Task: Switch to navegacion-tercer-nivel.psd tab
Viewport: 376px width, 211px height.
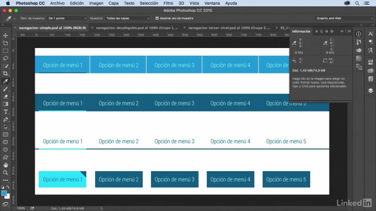Action: 229,28
